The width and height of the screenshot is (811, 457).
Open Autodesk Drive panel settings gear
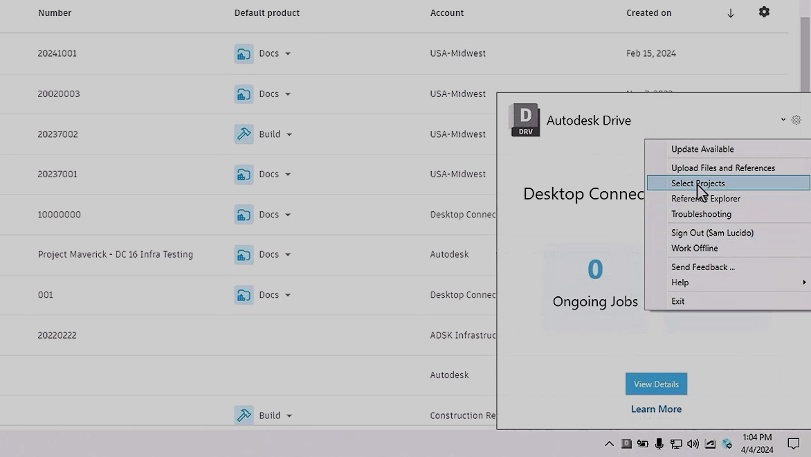tap(796, 120)
